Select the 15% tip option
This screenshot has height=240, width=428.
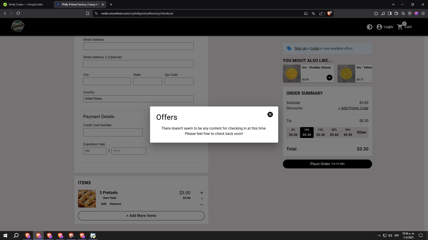[320, 132]
